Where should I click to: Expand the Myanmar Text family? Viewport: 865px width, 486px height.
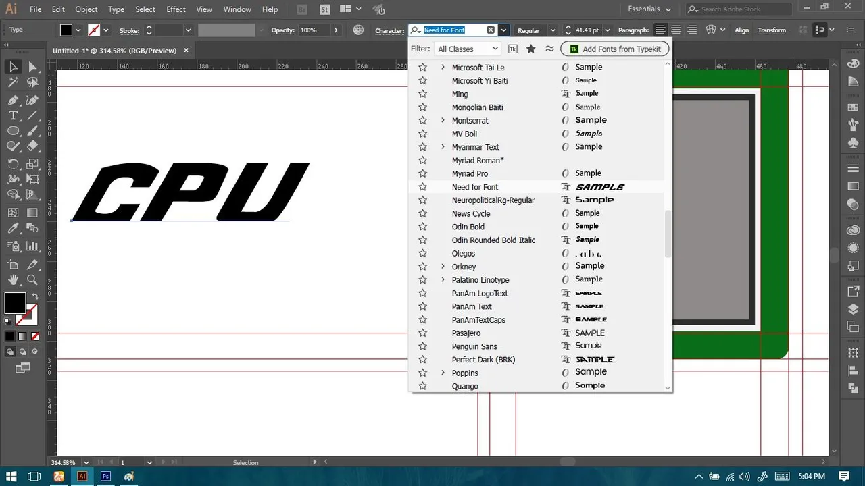click(x=443, y=146)
